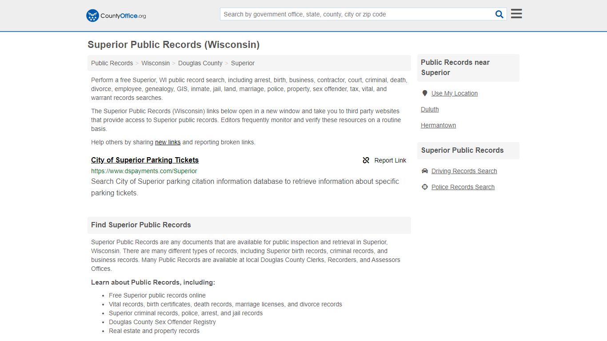
Task: Open Public Records breadcrumb
Action: click(x=112, y=63)
